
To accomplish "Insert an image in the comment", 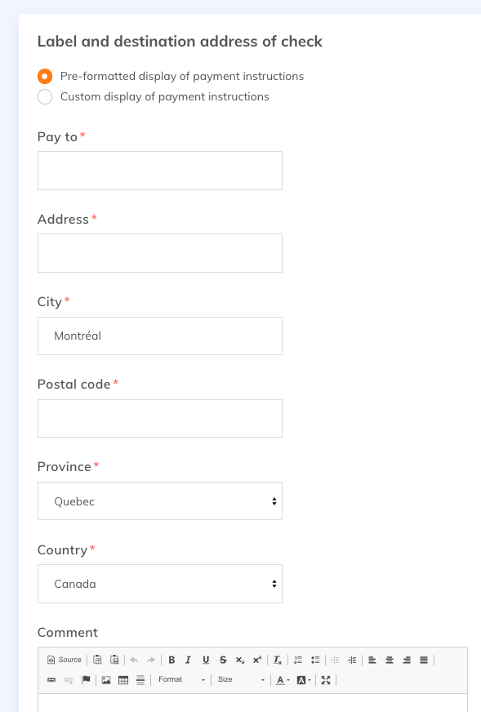I will (106, 680).
